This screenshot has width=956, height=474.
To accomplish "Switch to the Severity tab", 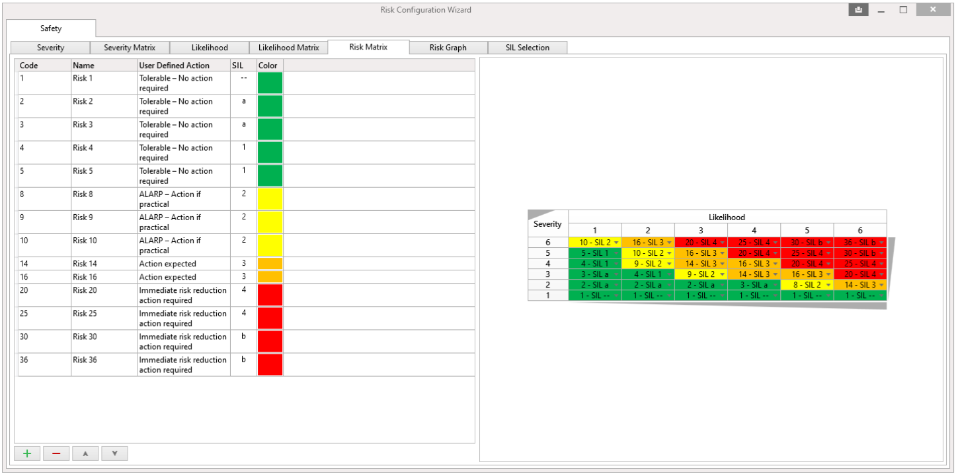I will 50,48.
